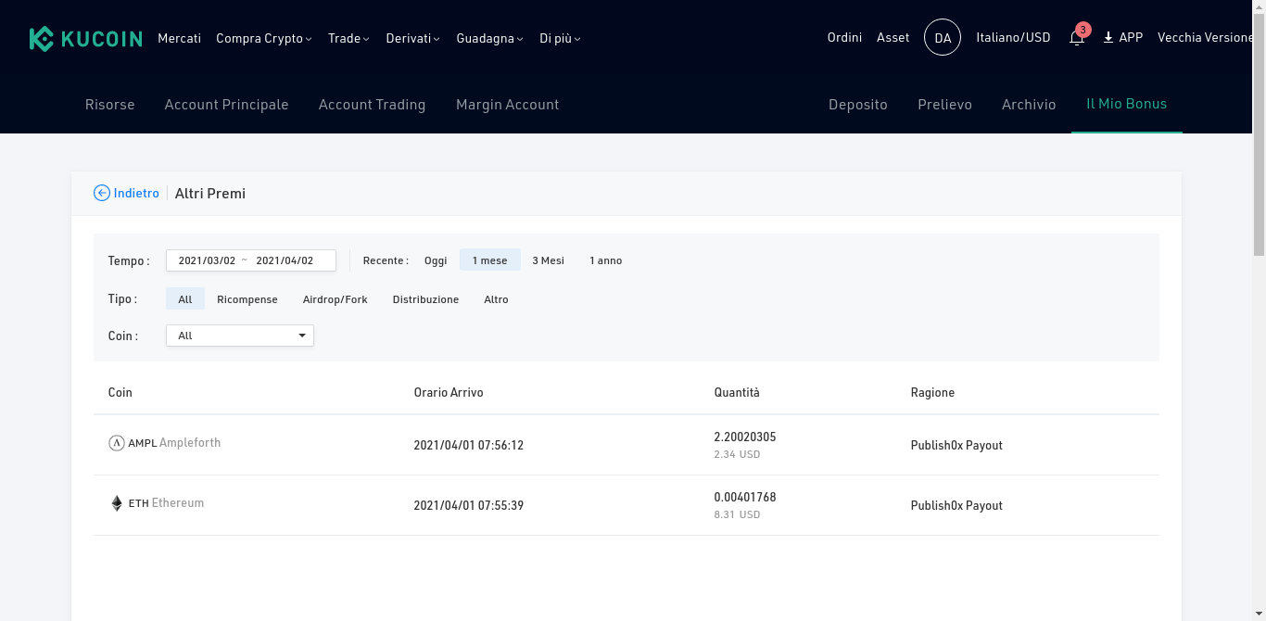Click the 2021/04/01 07:55:39 arrival time
Image resolution: width=1266 pixels, height=621 pixels.
[x=469, y=505]
